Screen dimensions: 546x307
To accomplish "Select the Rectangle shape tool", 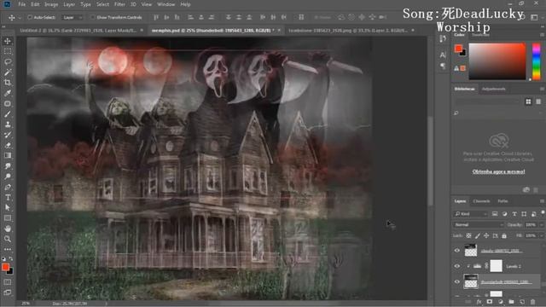I will coord(8,218).
